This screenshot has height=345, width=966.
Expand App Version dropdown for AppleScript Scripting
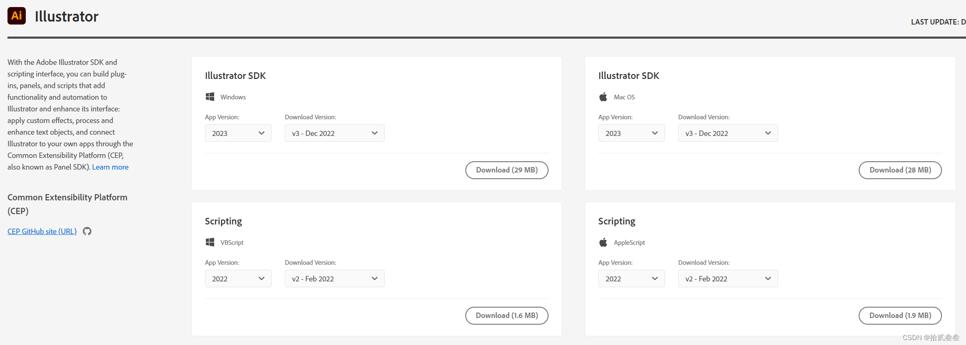tap(632, 278)
